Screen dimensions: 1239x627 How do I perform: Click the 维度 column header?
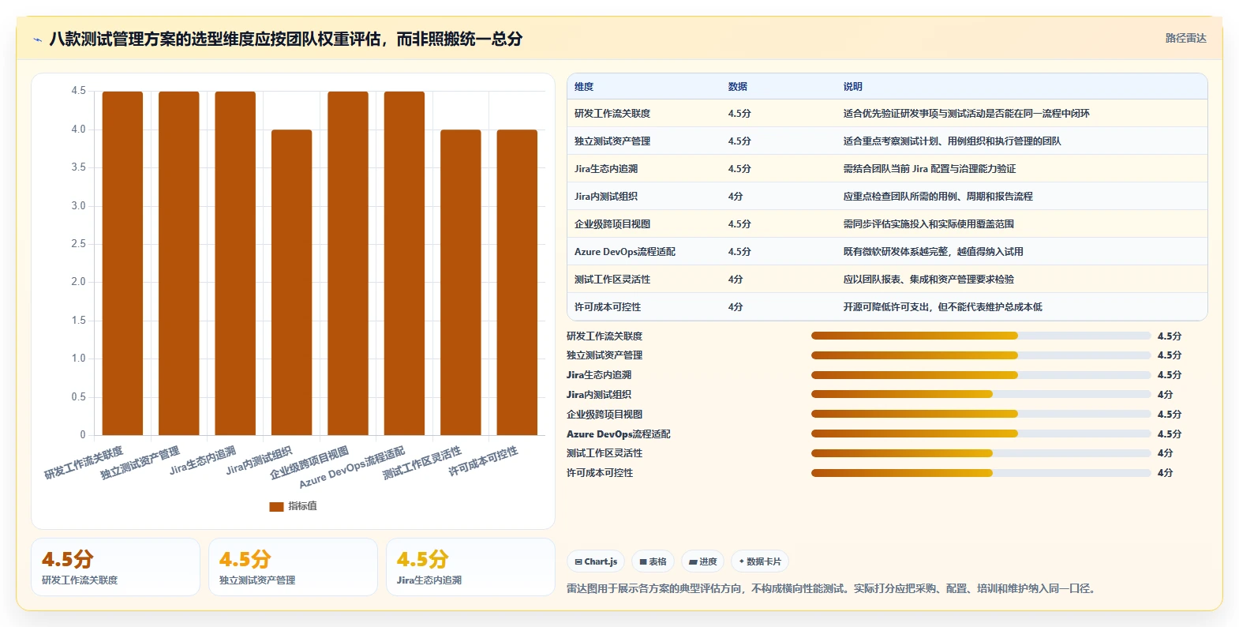(584, 87)
